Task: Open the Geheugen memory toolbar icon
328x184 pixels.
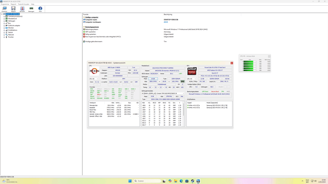Action: click(31, 9)
